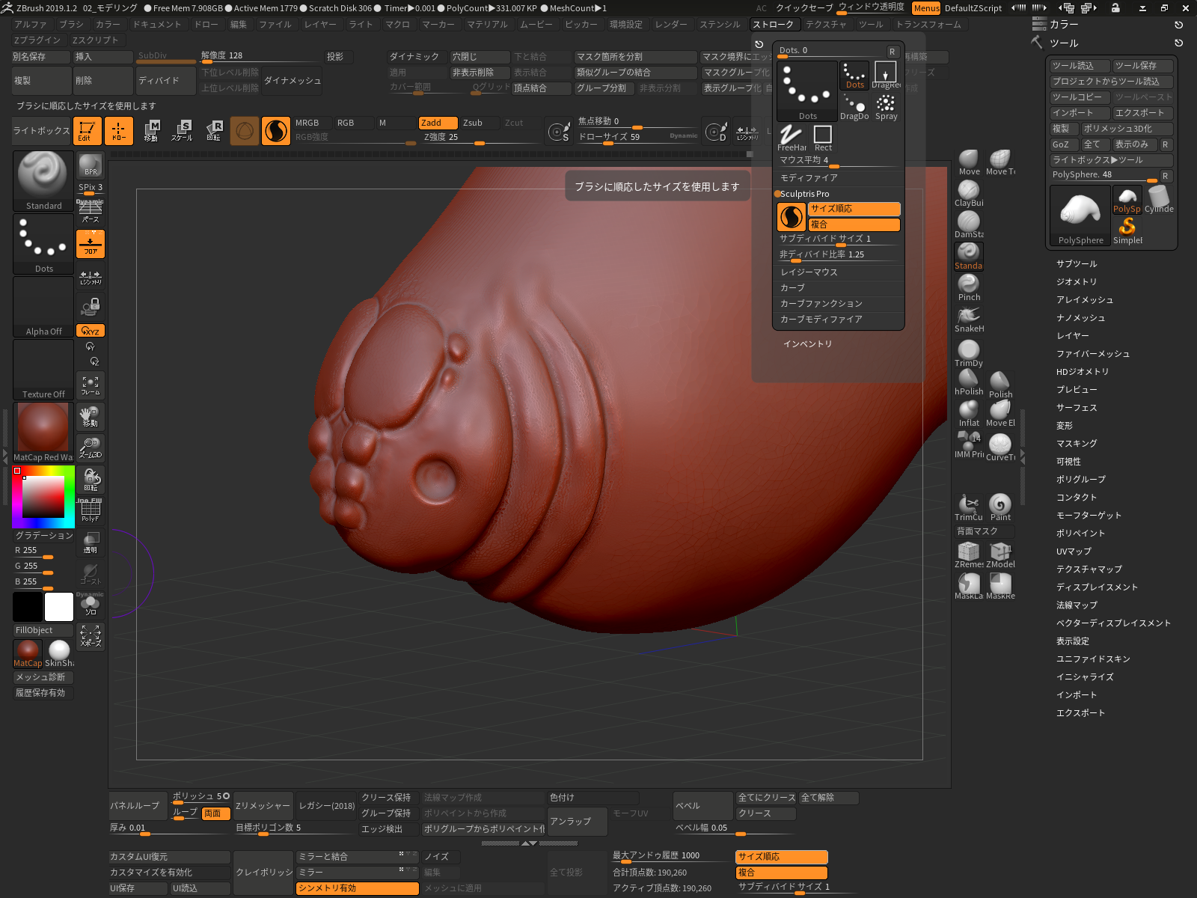Open the マテリアル menu
This screenshot has height=898, width=1197.
point(487,25)
